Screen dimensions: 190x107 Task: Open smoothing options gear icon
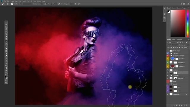pos(75,4)
